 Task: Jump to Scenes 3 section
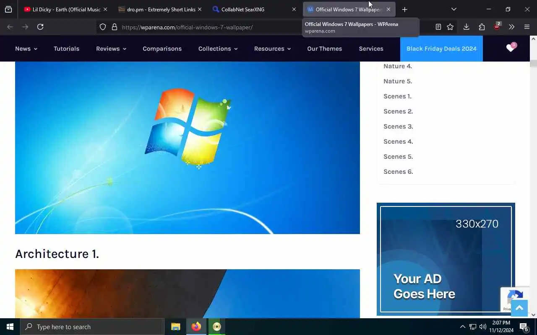tap(398, 126)
